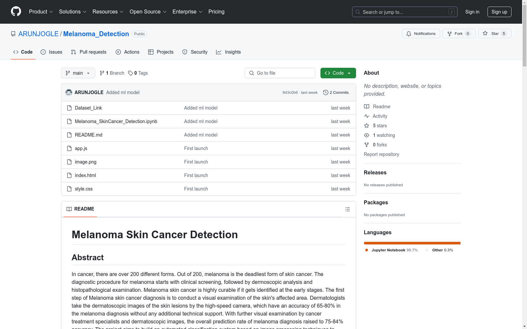Click the star icon beside 5 stars
527x329 pixels.
(x=367, y=126)
